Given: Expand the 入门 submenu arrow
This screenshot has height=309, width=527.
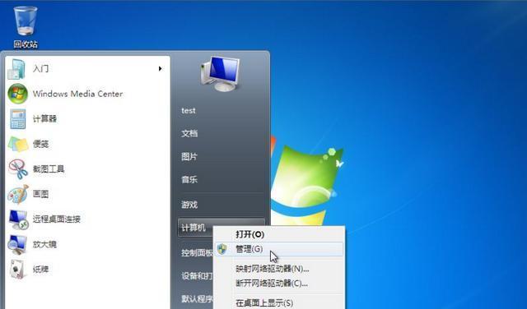Looking at the screenshot, I should point(161,69).
